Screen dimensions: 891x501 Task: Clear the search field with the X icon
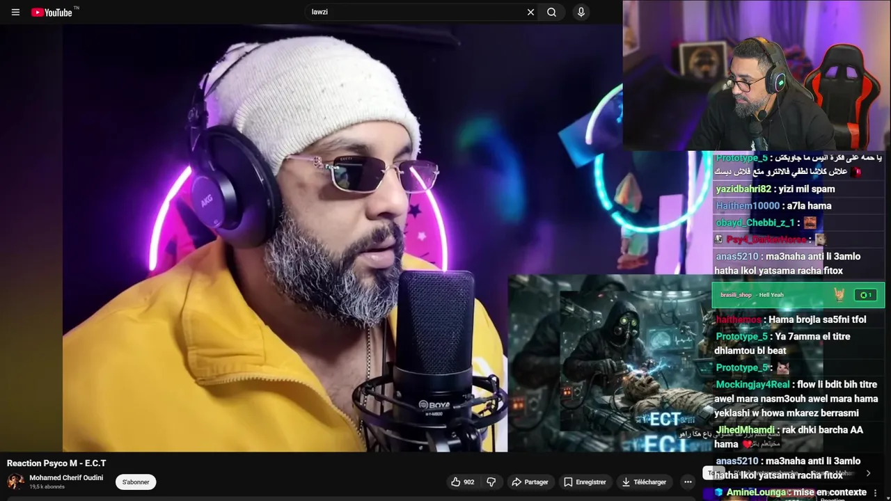(530, 12)
